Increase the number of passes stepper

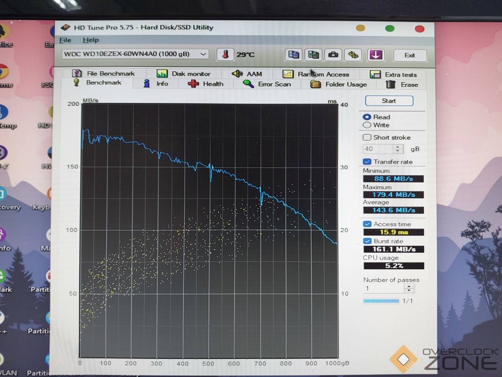click(409, 286)
